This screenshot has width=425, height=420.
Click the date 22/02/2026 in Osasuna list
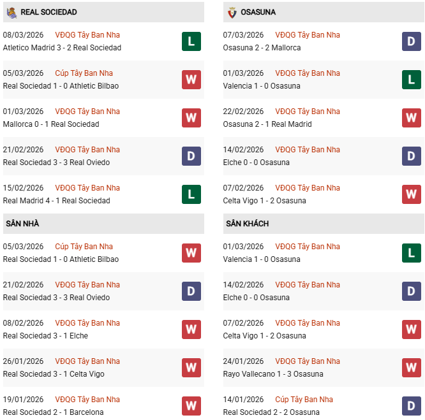(243, 112)
